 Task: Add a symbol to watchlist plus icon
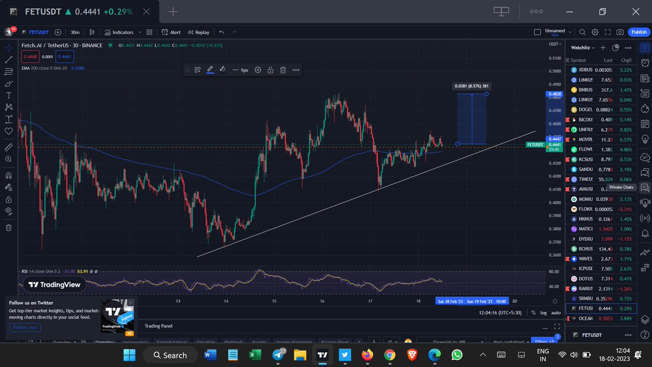[x=603, y=48]
